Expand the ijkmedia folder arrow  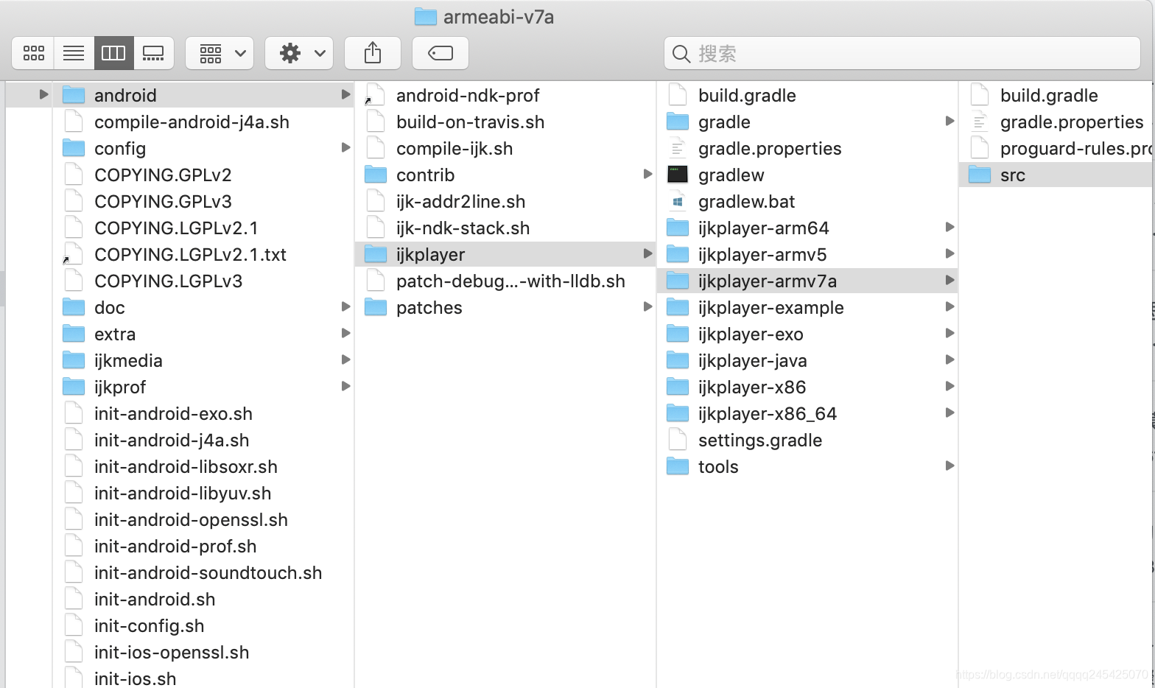(x=345, y=359)
